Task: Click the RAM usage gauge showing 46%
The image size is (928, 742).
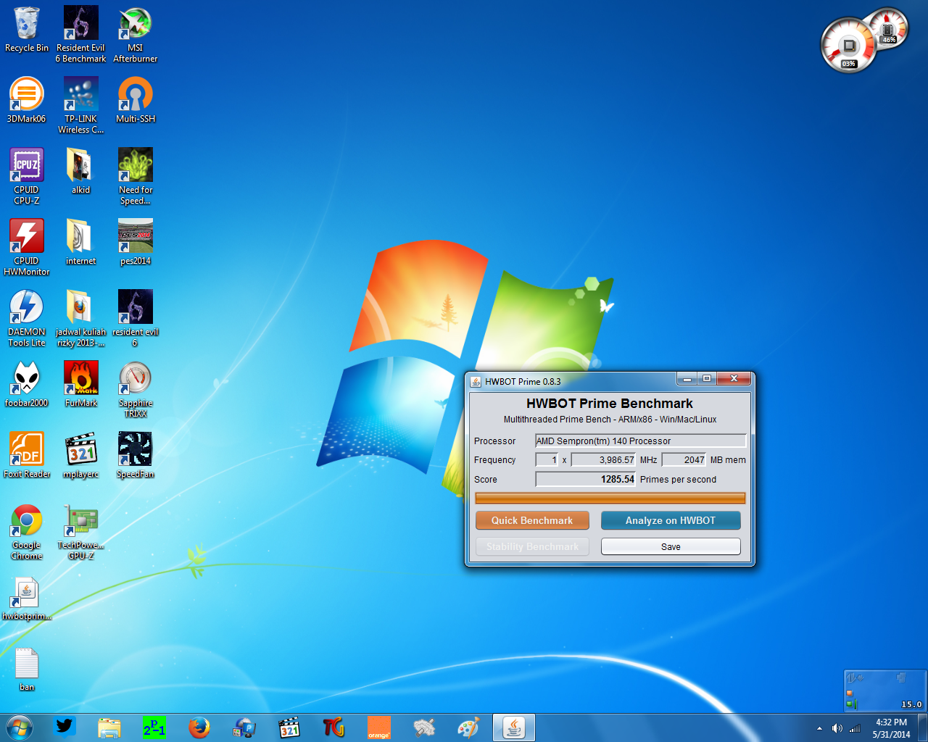Action: pyautogui.click(x=888, y=28)
